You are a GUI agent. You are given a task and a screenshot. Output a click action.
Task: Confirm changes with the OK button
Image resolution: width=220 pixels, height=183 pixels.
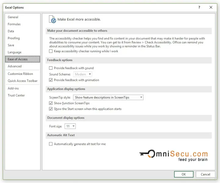[x=184, y=174]
